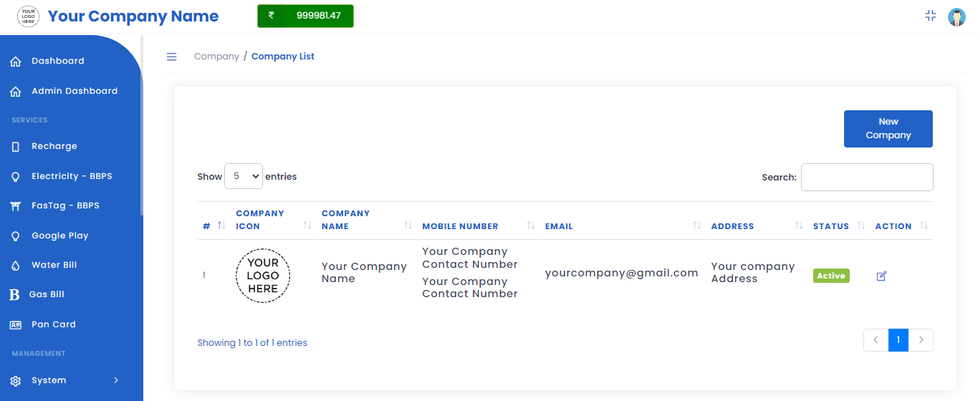Click the FasTag toll gate icon

(16, 206)
